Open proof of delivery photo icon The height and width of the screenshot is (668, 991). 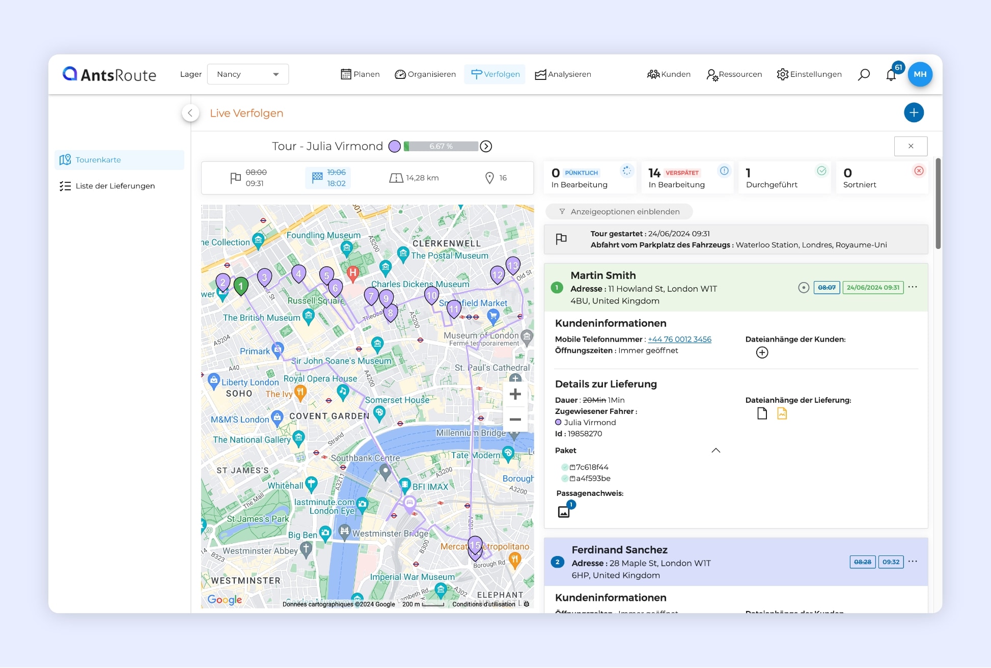pos(564,512)
